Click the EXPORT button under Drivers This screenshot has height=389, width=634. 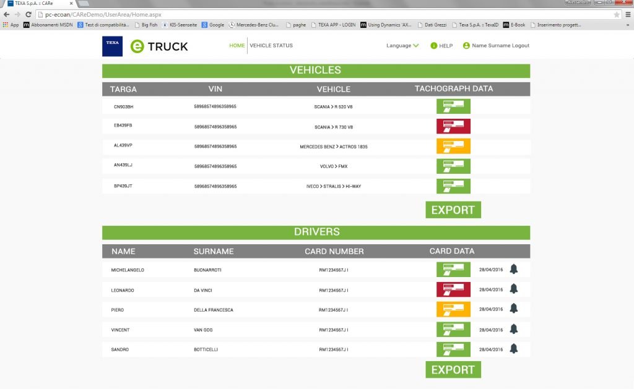pyautogui.click(x=453, y=370)
